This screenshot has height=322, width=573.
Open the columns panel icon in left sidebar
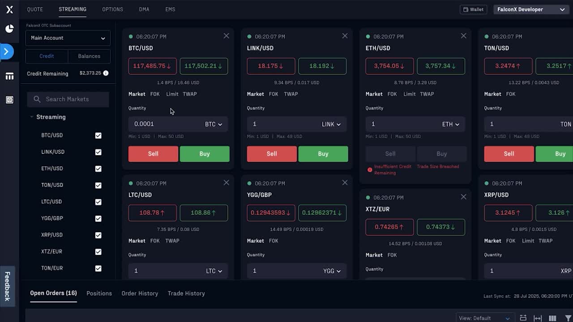9,76
